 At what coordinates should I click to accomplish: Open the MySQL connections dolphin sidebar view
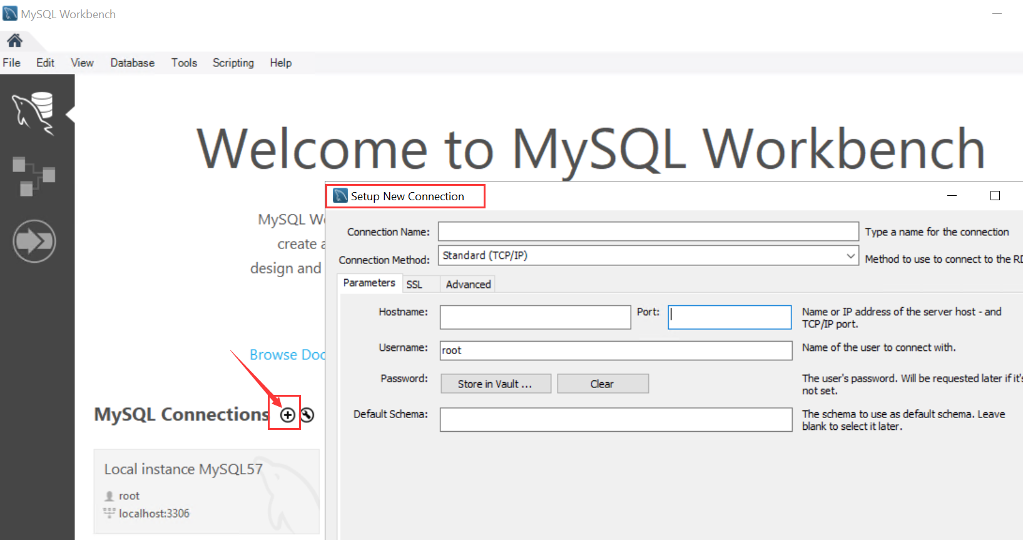point(34,113)
